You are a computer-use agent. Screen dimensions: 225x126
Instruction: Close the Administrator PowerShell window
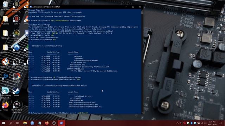pos(140,7)
